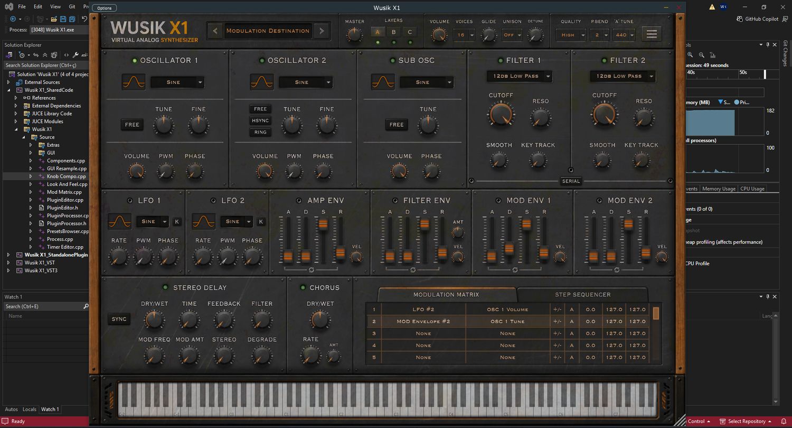Toggle Chorus power LED

point(303,287)
